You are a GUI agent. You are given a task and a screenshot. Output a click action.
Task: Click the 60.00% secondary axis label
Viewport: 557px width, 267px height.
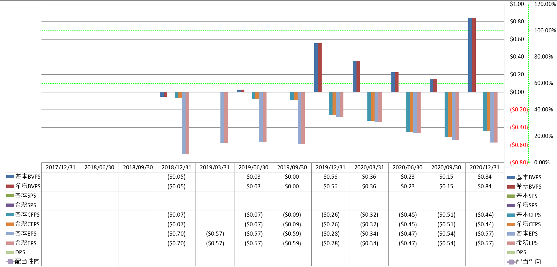pyautogui.click(x=544, y=83)
